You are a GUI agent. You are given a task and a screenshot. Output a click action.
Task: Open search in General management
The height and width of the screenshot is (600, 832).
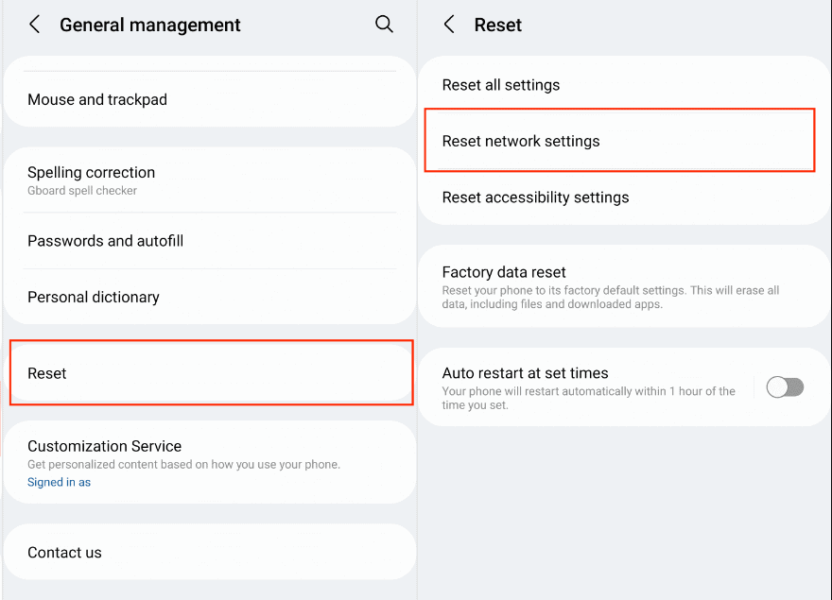coord(384,25)
